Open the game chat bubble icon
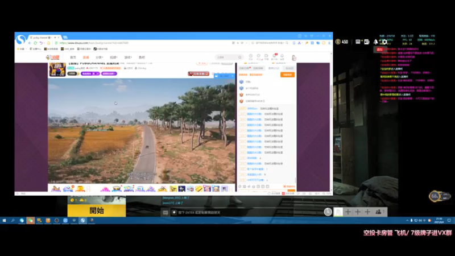The height and width of the screenshot is (256, 455). tap(166, 212)
